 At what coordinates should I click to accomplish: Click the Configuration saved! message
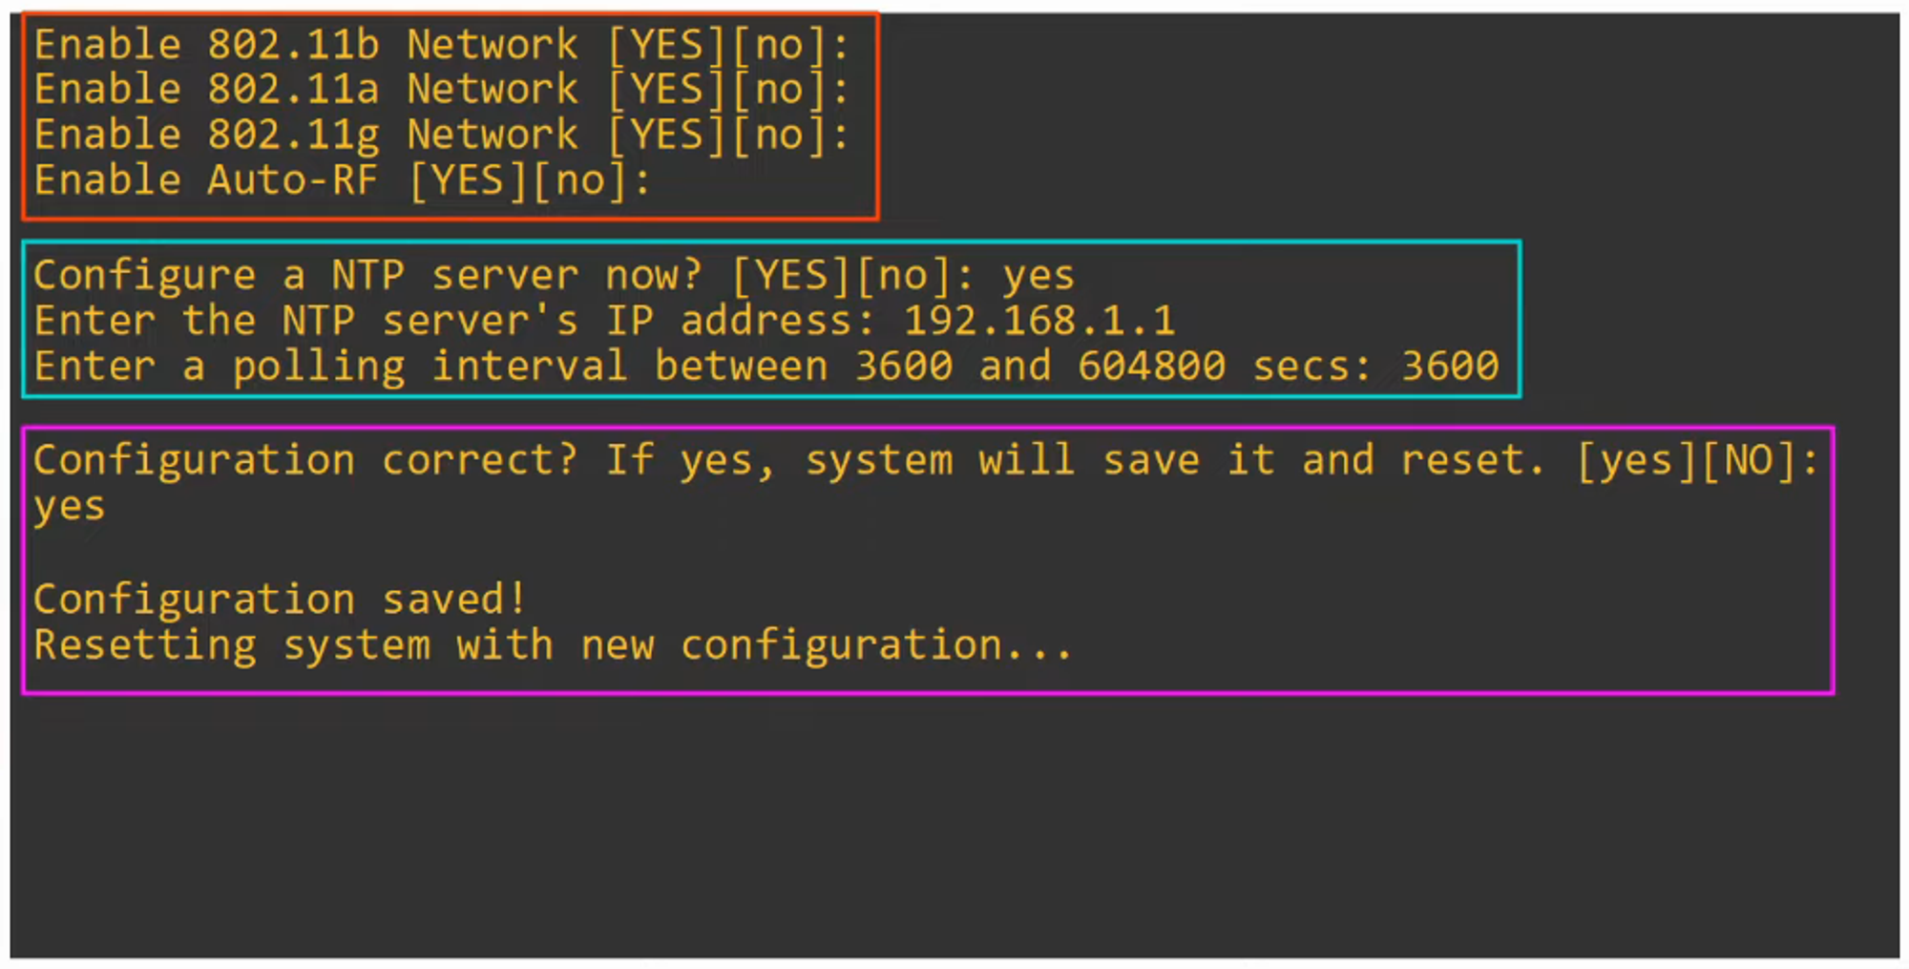point(279,600)
